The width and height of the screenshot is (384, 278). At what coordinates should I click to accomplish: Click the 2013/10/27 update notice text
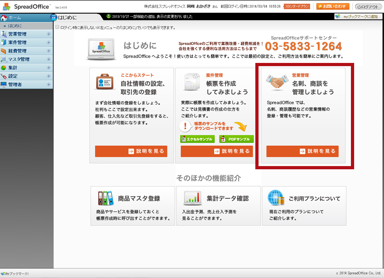[152, 17]
